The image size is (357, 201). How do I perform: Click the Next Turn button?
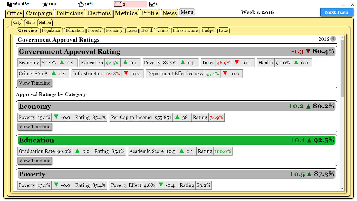pos(336,12)
